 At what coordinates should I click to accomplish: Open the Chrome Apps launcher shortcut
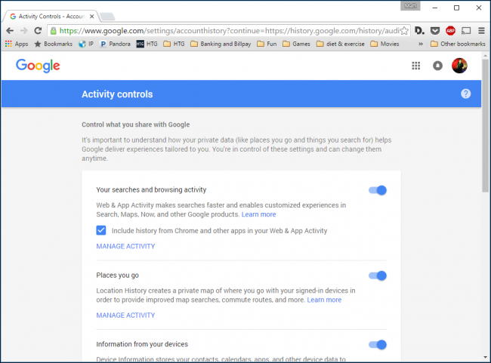pyautogui.click(x=17, y=44)
